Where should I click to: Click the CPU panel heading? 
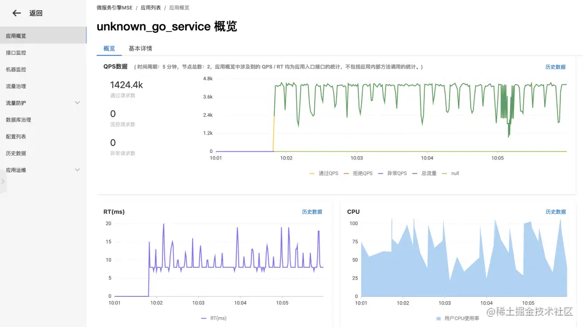[353, 212]
